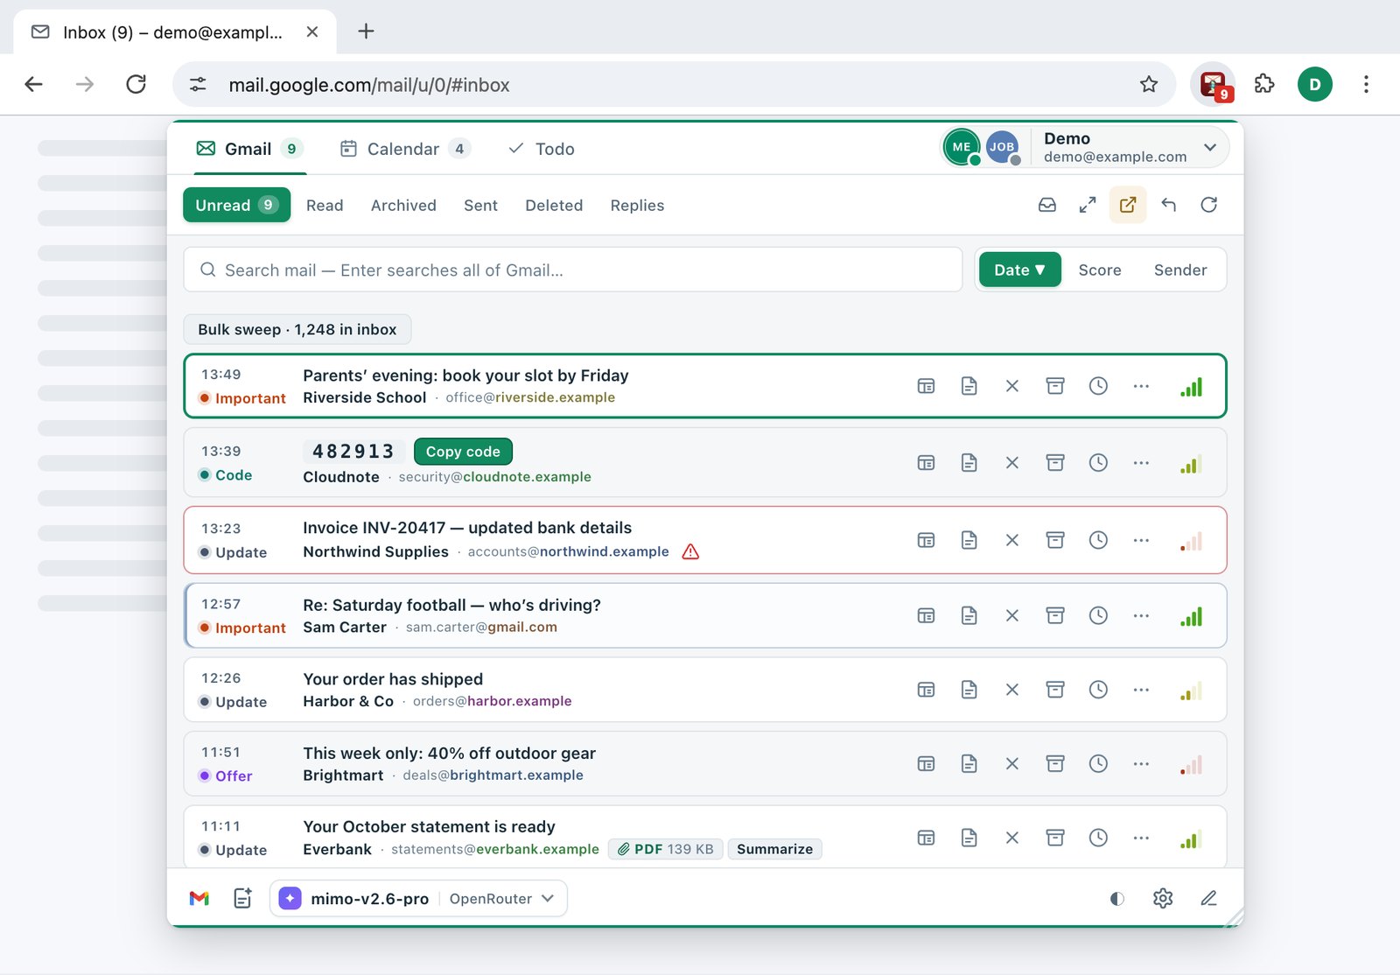
Task: Sort emails by Score
Action: (x=1100, y=270)
